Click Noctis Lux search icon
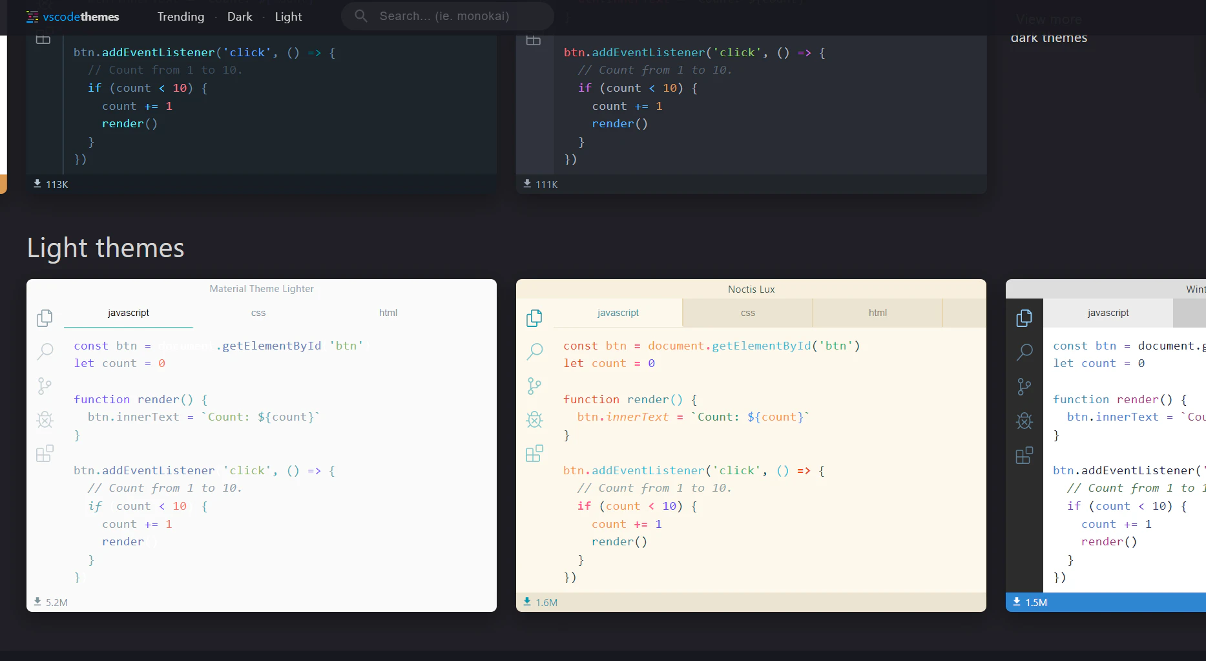Viewport: 1206px width, 661px height. [x=534, y=352]
